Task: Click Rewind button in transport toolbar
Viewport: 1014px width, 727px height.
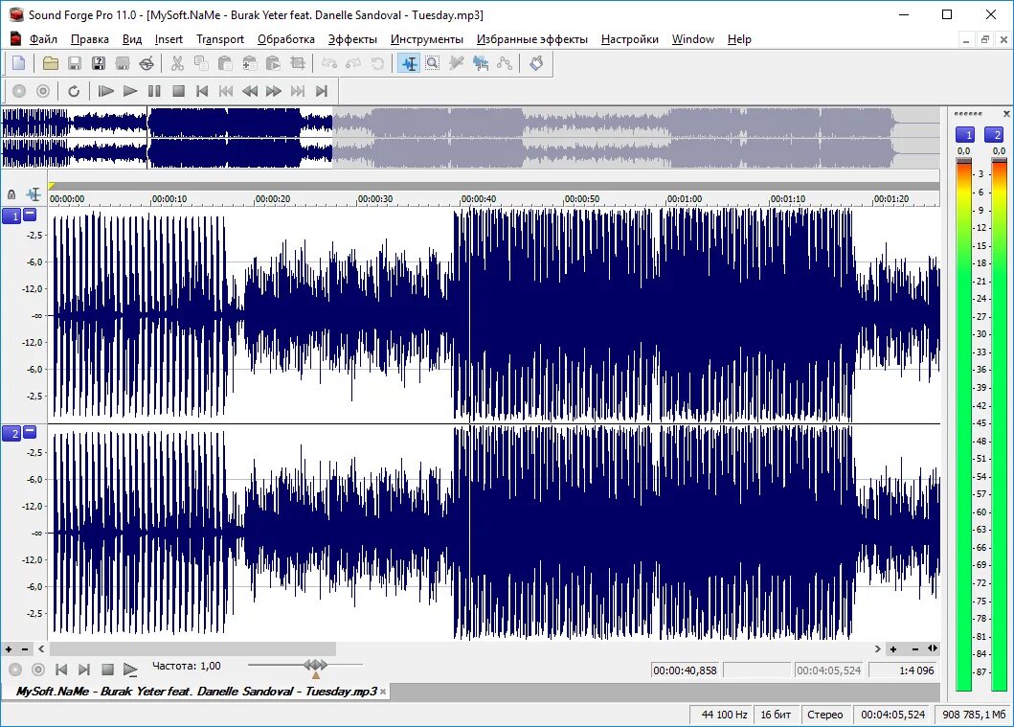Action: tap(250, 91)
